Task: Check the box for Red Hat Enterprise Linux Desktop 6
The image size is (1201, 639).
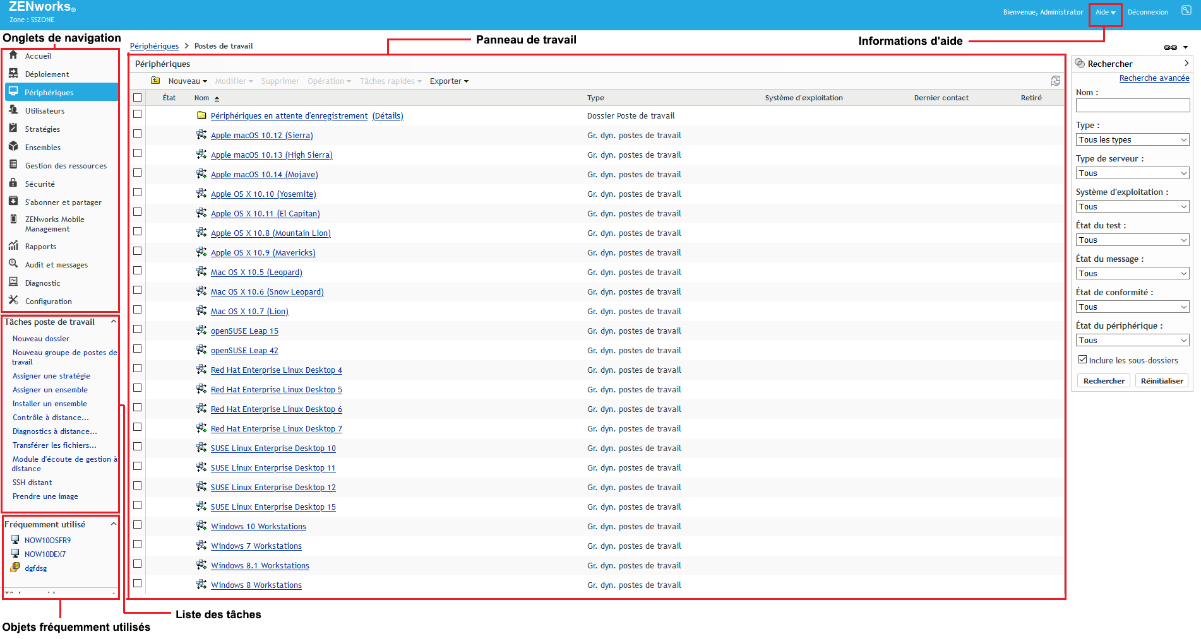Action: (137, 407)
